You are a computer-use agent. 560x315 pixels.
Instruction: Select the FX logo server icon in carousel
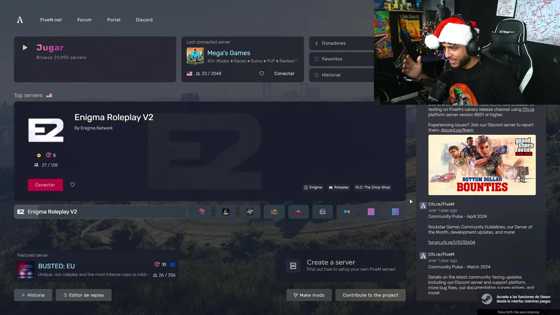(347, 212)
